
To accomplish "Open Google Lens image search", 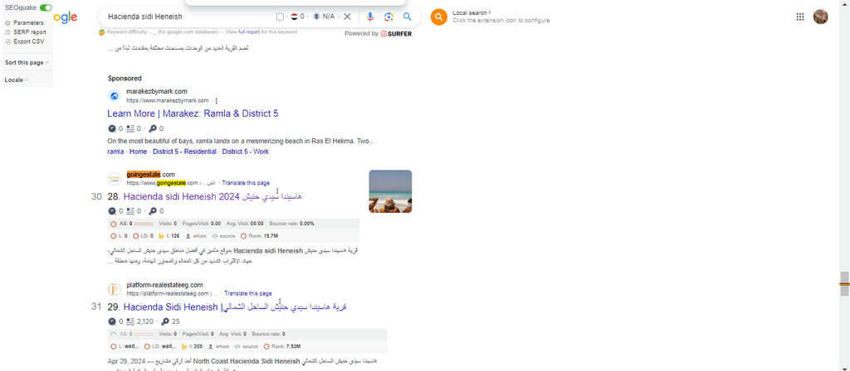I will coord(388,17).
